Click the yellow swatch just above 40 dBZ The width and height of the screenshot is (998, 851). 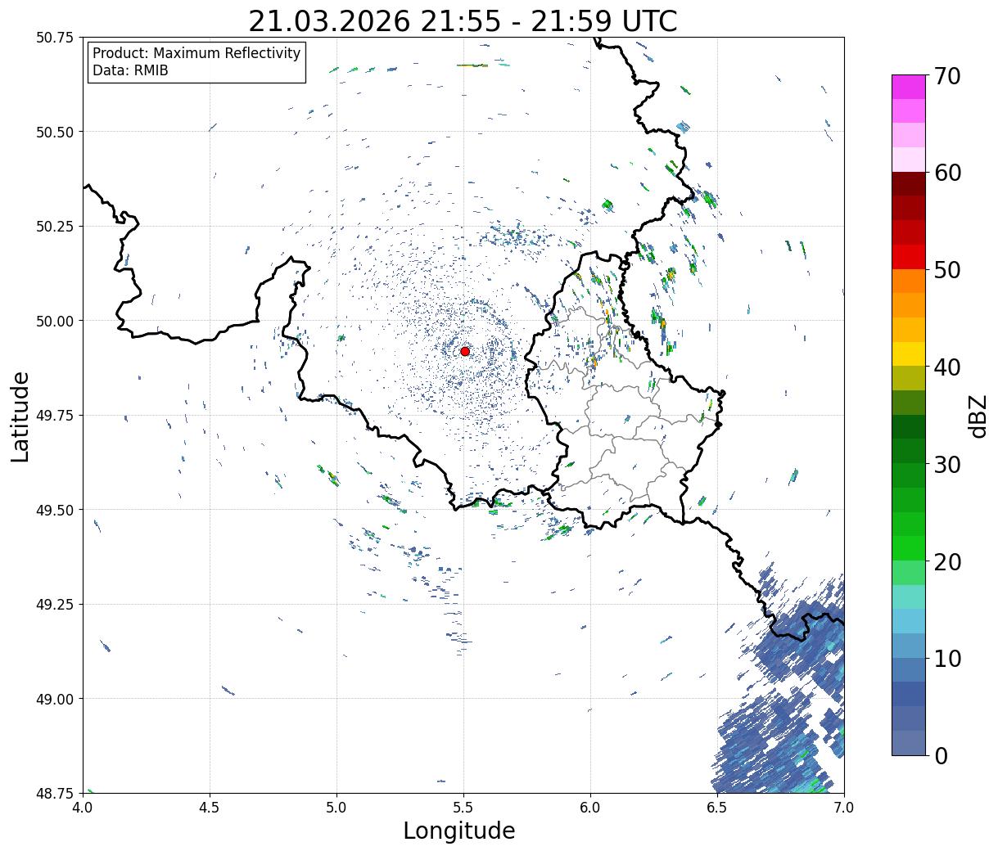pyautogui.click(x=909, y=354)
